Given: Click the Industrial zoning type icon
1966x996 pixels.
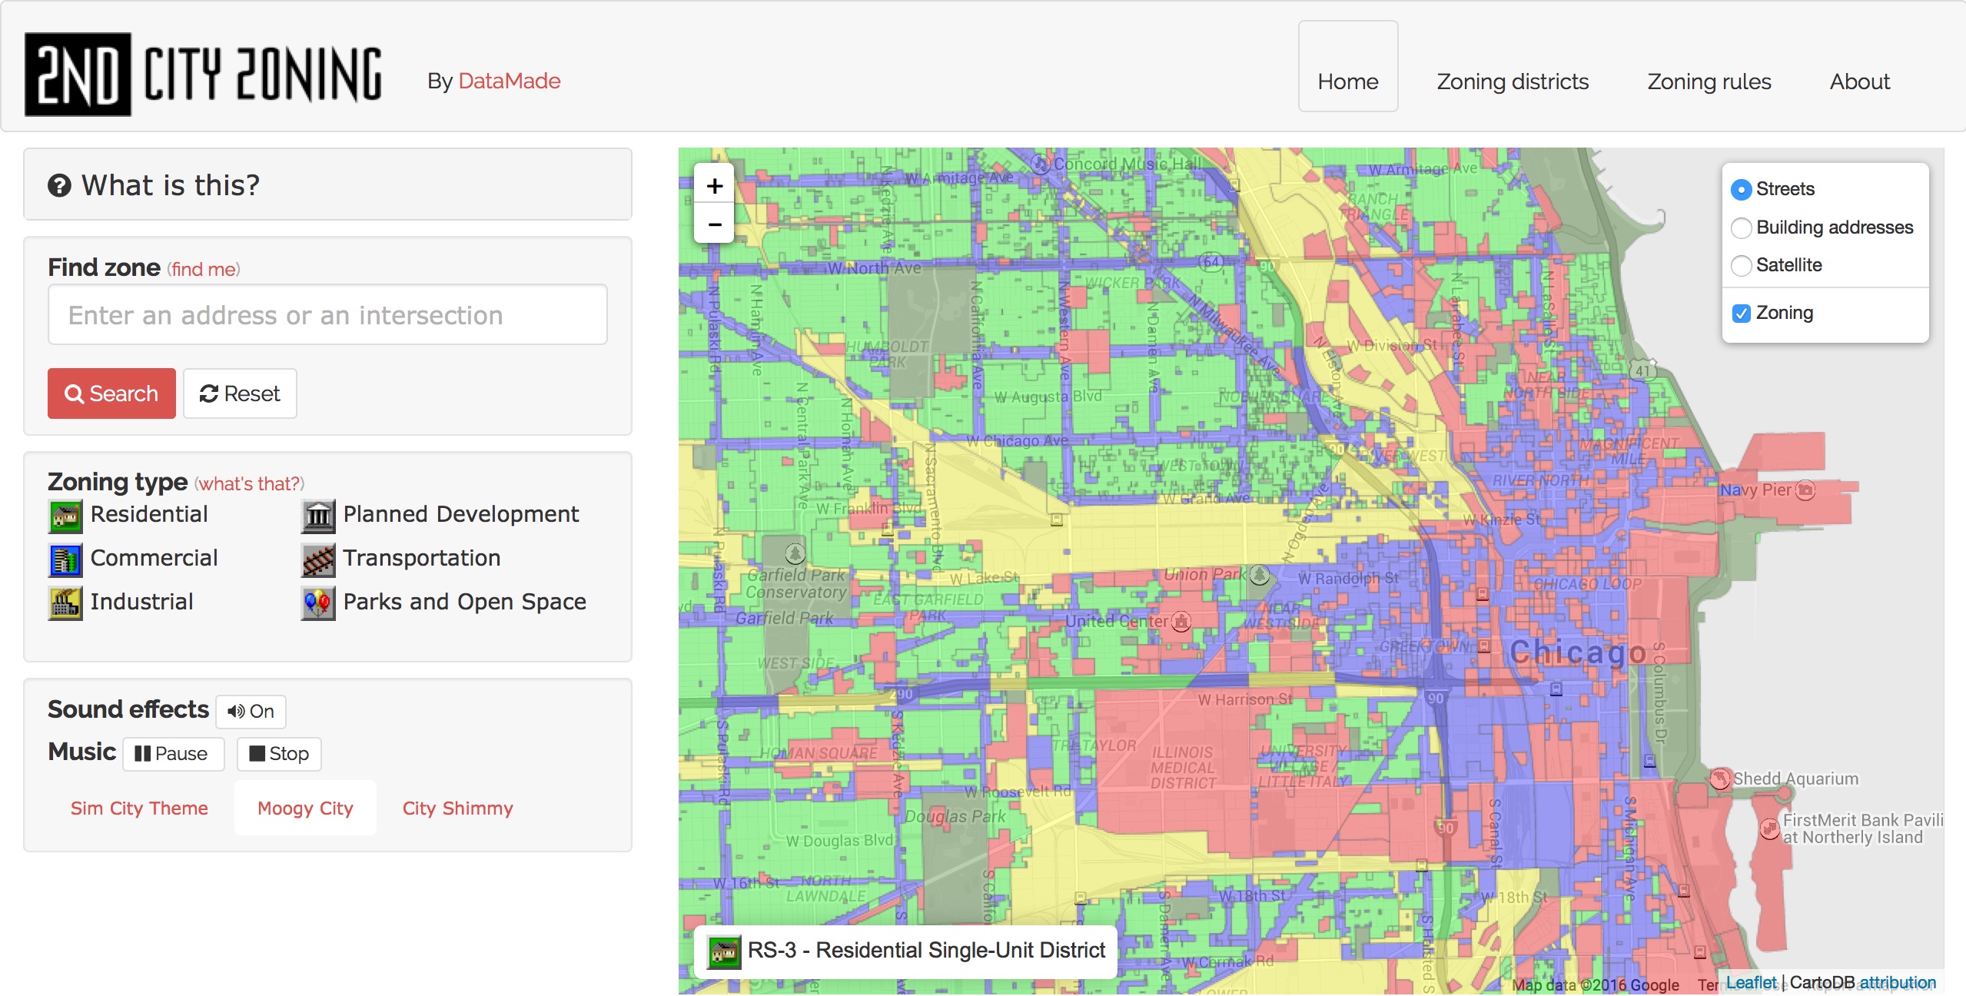Looking at the screenshot, I should [66, 599].
